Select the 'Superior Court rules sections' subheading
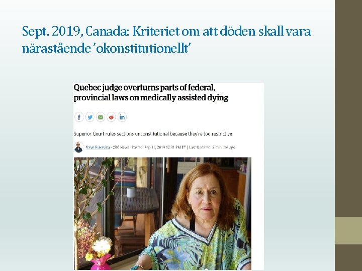 153,134
